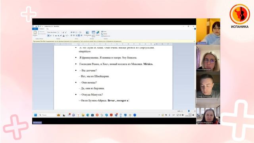Screen dimensions: 254x143
Task: Click the Copy (Копировать) command
Action: 42,34
